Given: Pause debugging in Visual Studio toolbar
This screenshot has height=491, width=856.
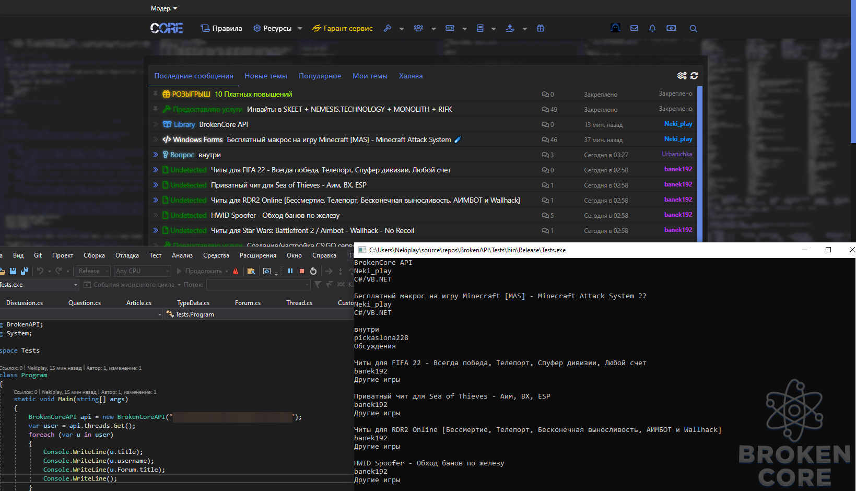Looking at the screenshot, I should 290,271.
